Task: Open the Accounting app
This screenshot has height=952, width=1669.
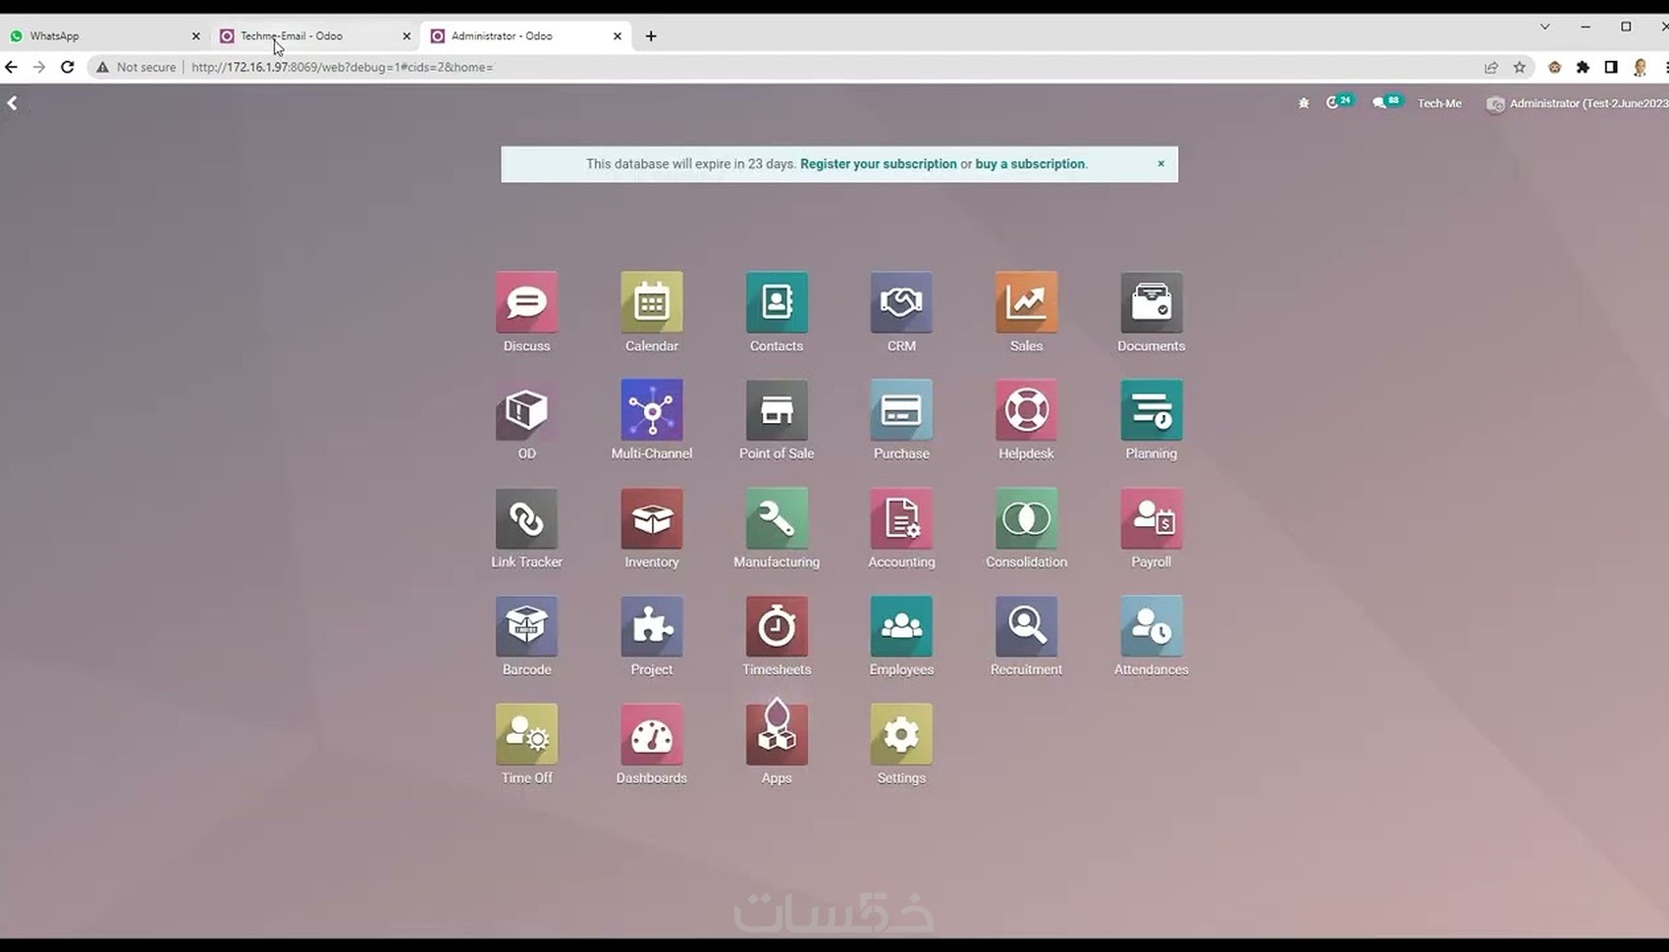Action: [901, 518]
